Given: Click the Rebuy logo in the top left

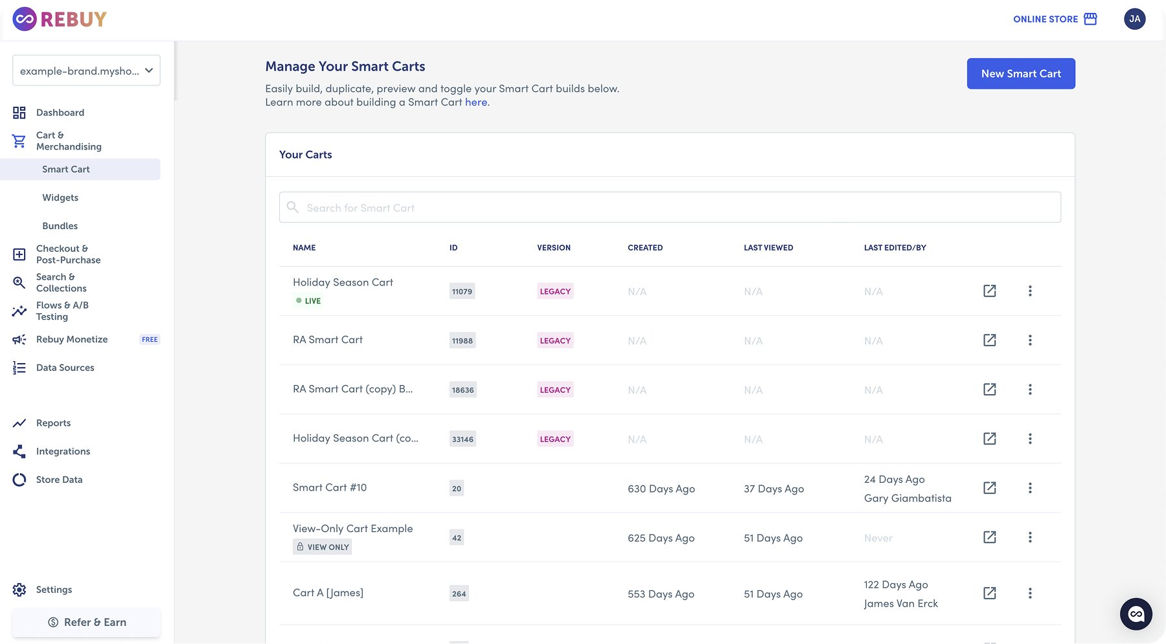Looking at the screenshot, I should (x=58, y=19).
